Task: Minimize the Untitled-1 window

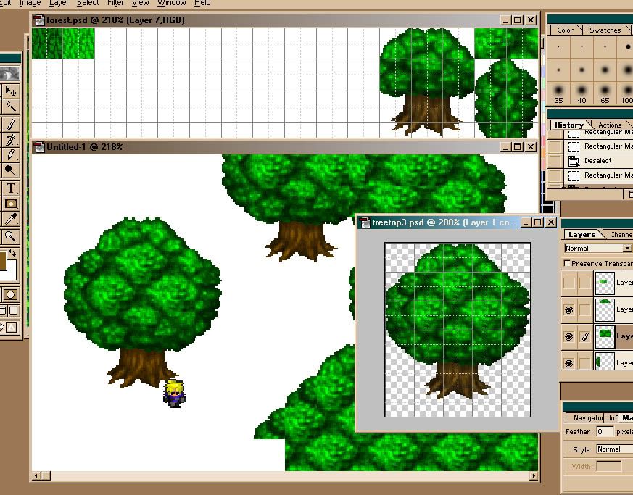Action: click(505, 147)
